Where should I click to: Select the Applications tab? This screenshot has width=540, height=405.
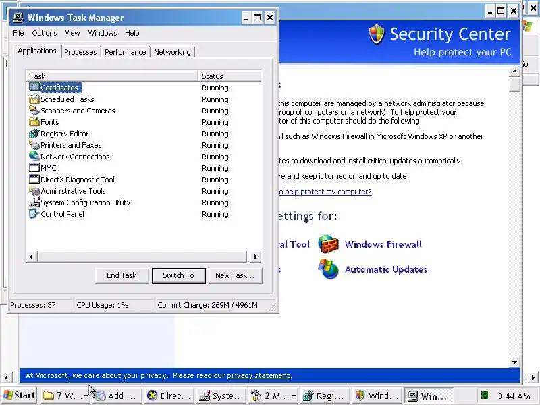point(37,51)
